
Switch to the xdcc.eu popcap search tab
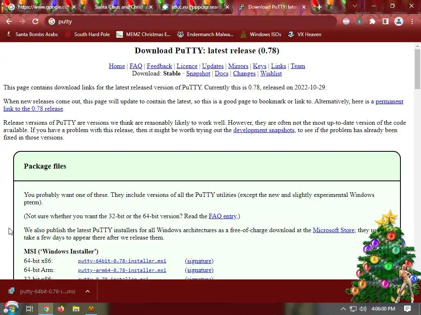point(194,7)
